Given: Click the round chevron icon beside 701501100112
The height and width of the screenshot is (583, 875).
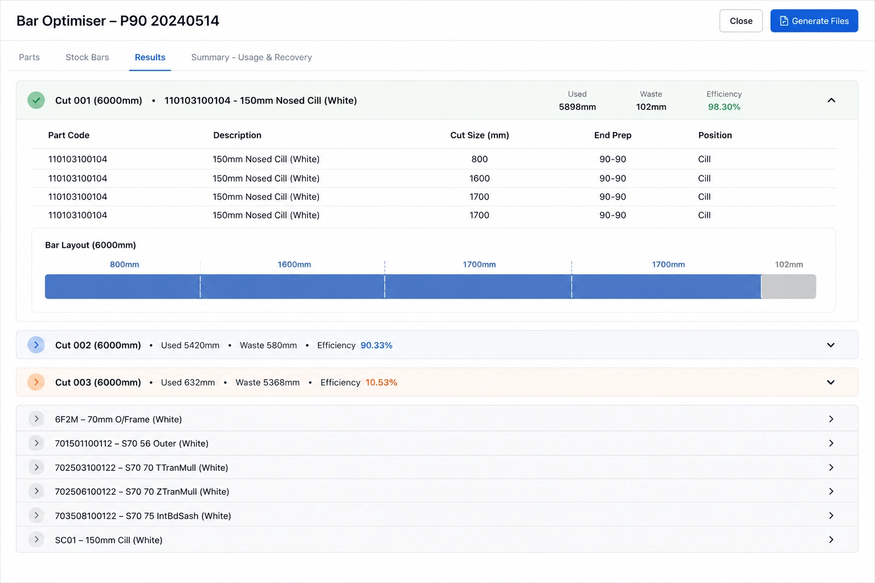Looking at the screenshot, I should [36, 443].
